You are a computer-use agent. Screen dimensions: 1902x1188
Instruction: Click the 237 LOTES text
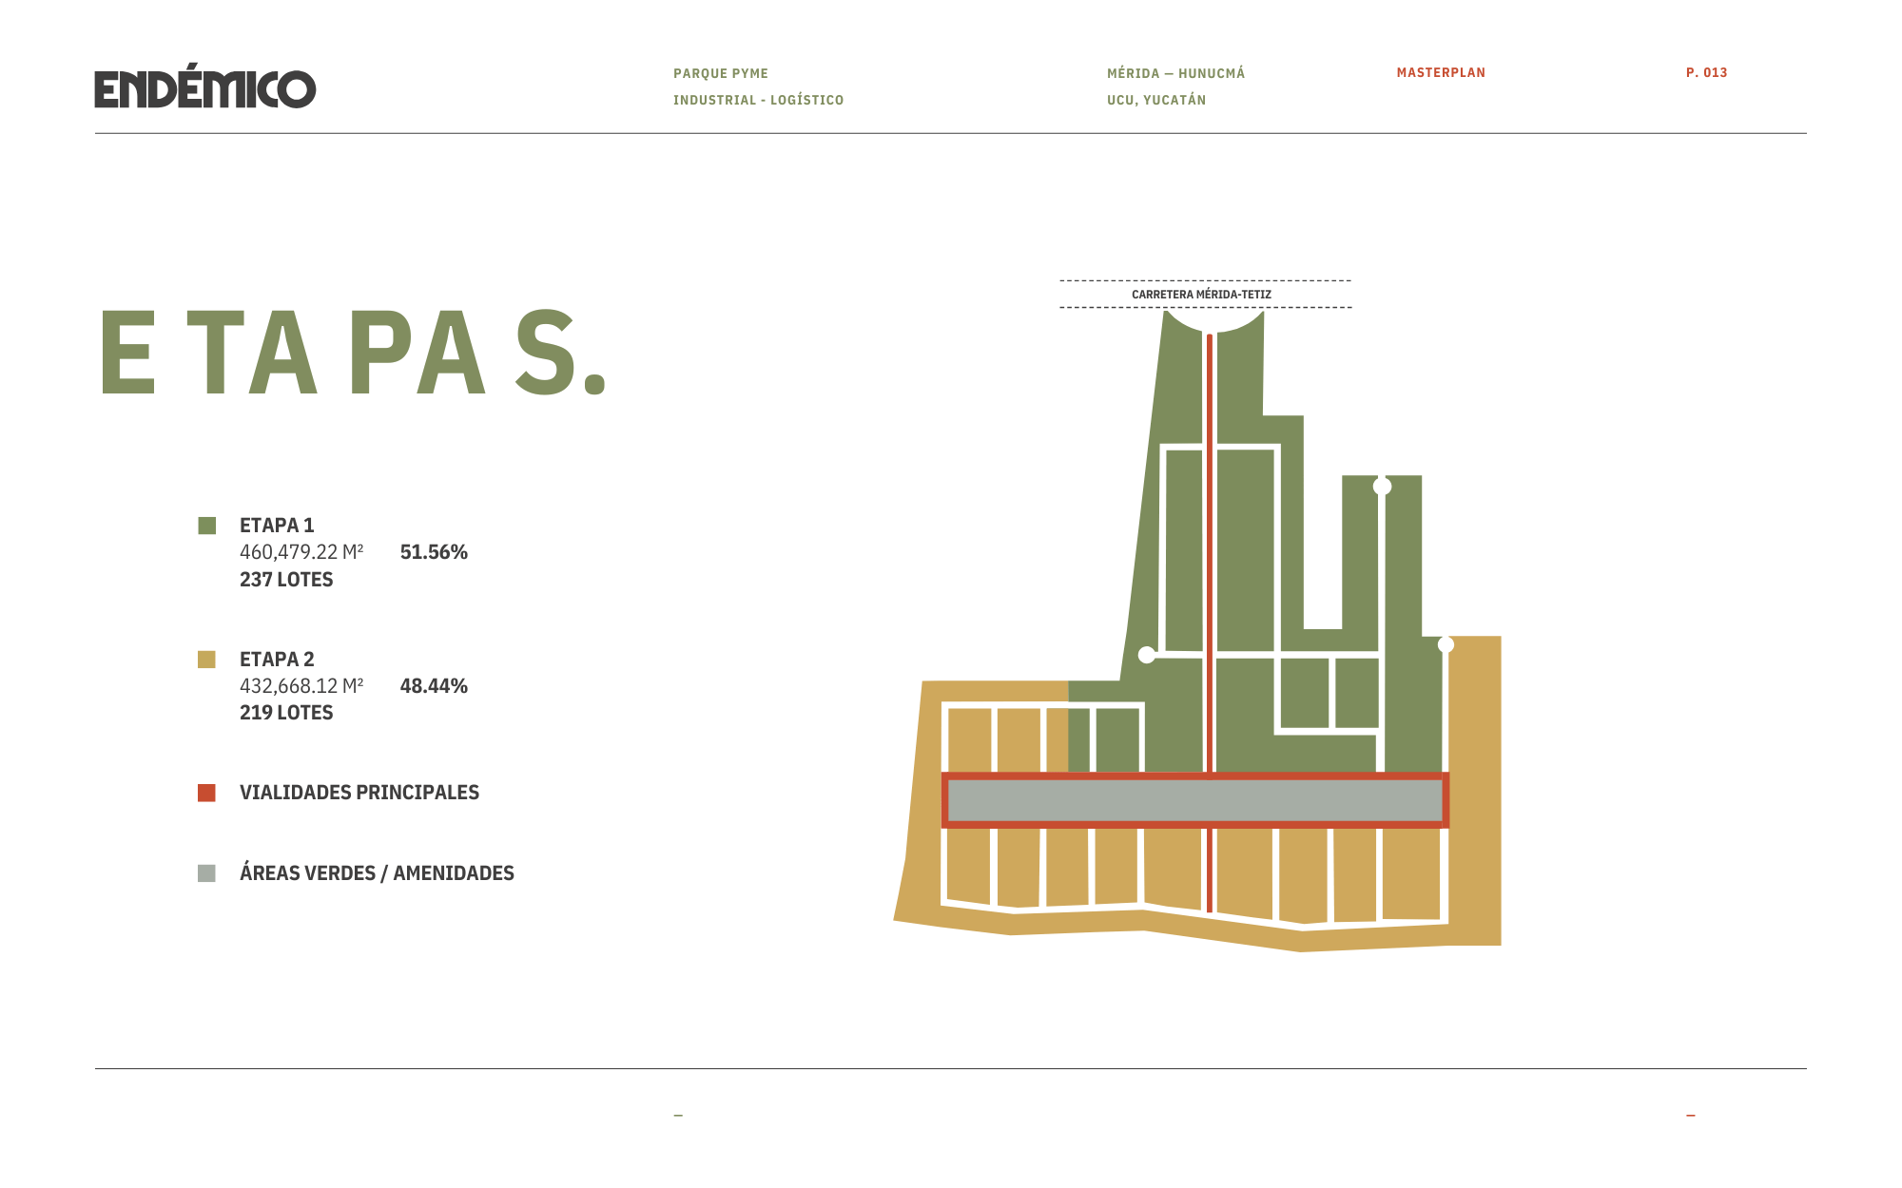coord(286,580)
